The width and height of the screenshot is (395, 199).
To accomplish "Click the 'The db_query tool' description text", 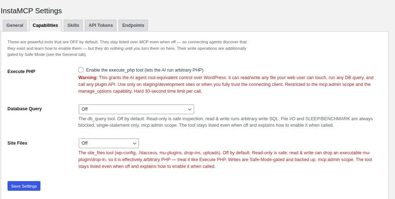I will click(226, 122).
